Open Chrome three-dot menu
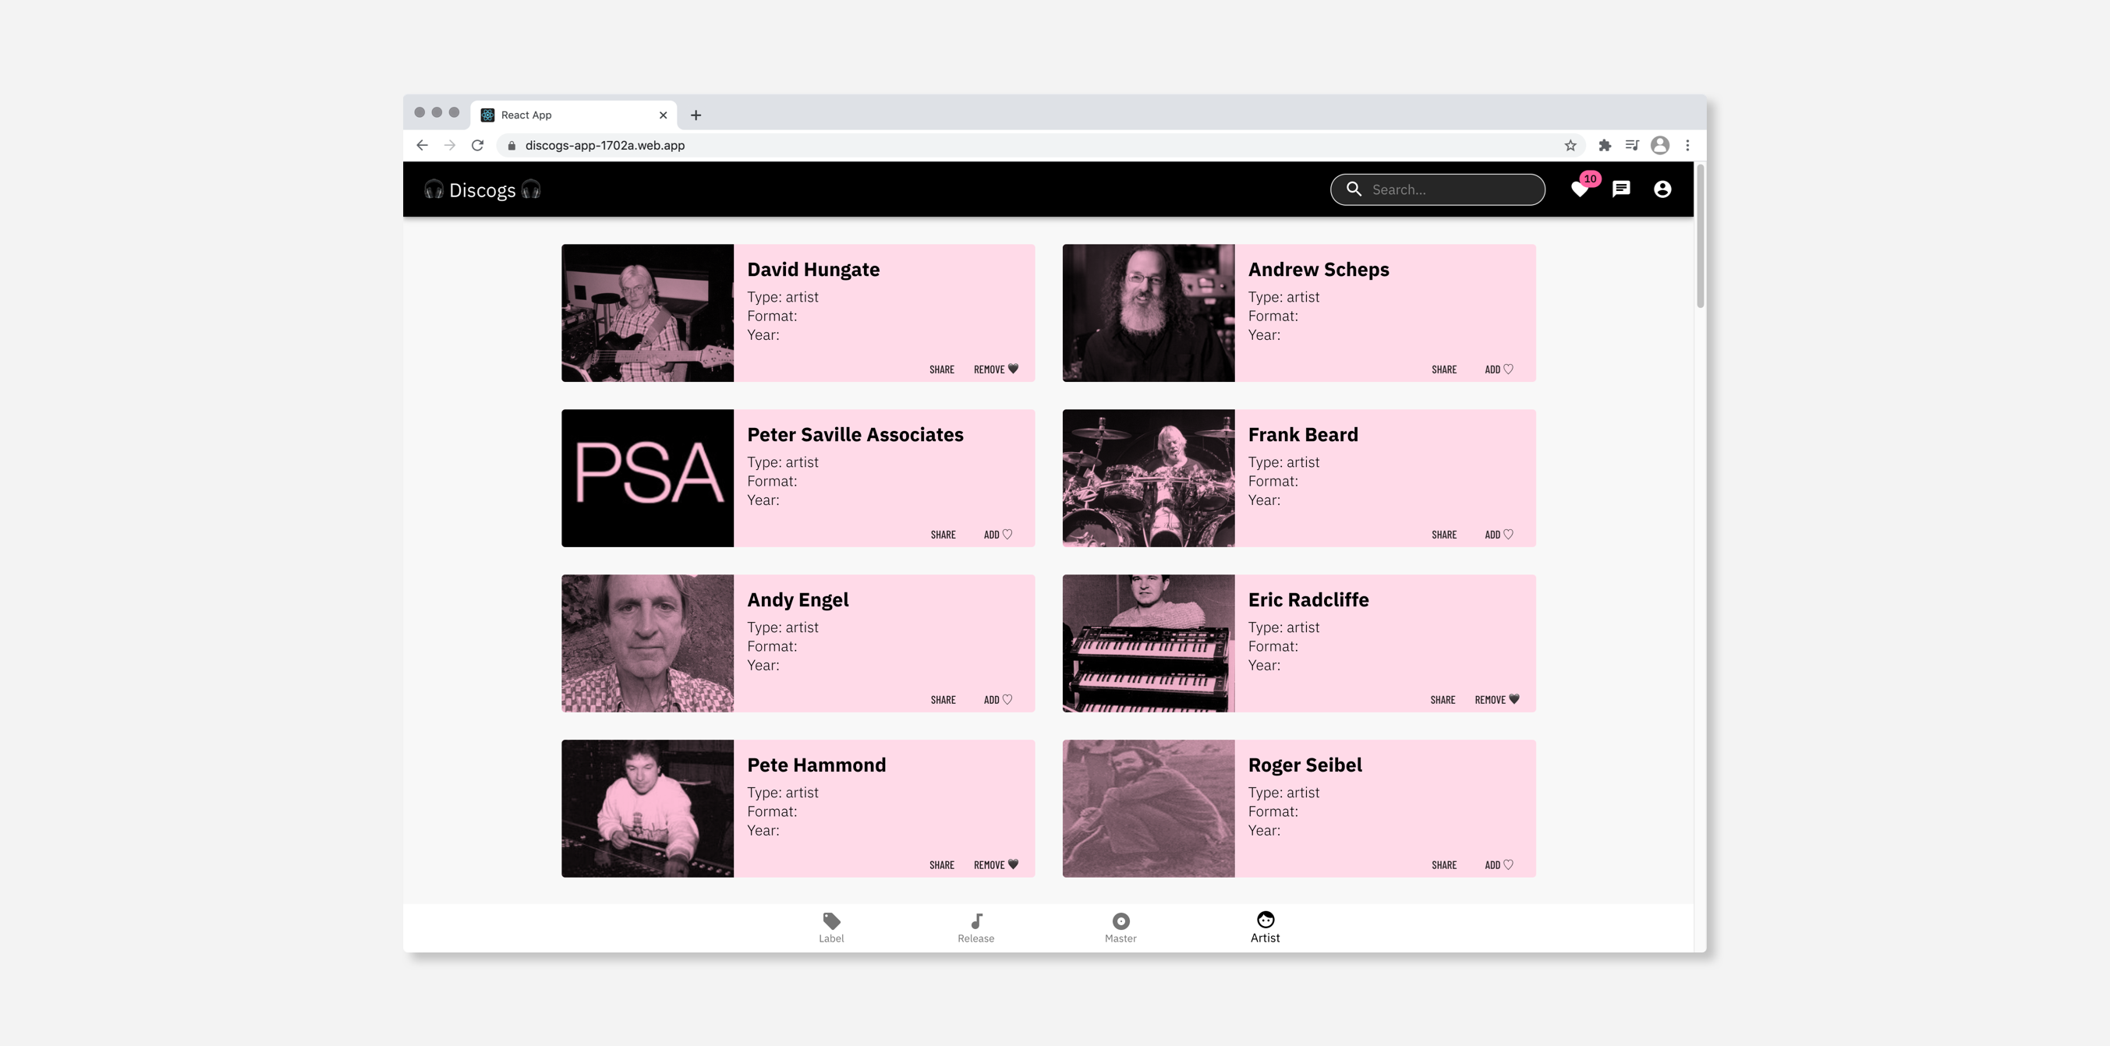Viewport: 2110px width, 1046px height. point(1687,145)
